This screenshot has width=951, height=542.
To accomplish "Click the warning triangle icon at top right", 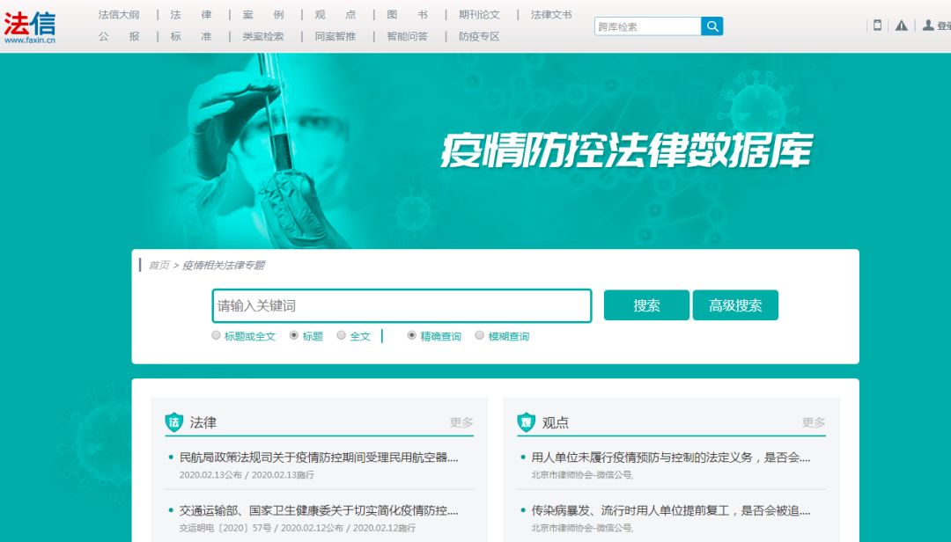I will tap(902, 26).
